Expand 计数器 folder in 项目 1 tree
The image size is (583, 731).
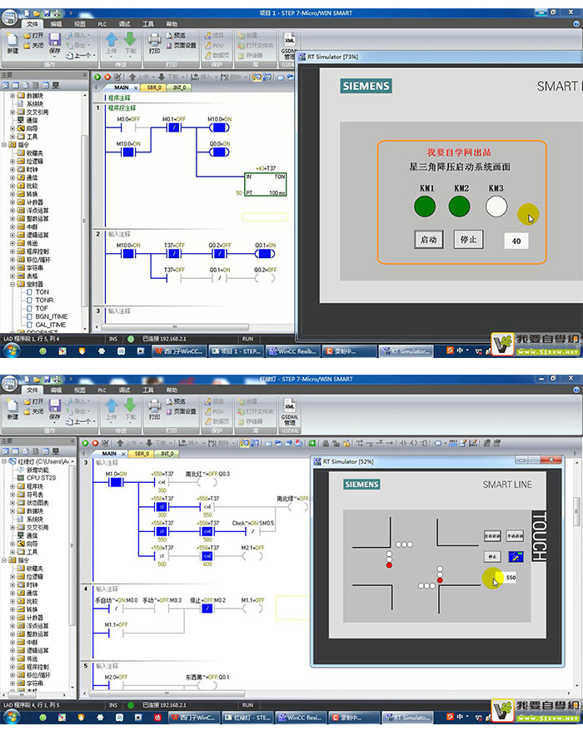tap(12, 202)
